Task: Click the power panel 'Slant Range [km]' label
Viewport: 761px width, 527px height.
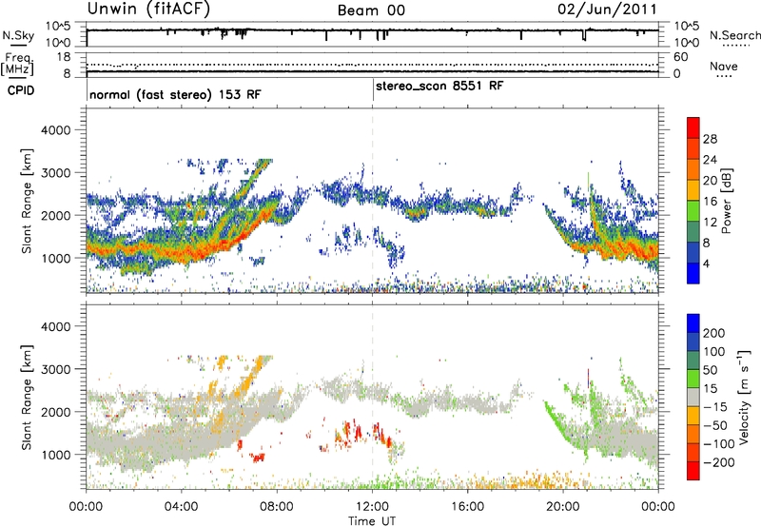Action: point(27,201)
